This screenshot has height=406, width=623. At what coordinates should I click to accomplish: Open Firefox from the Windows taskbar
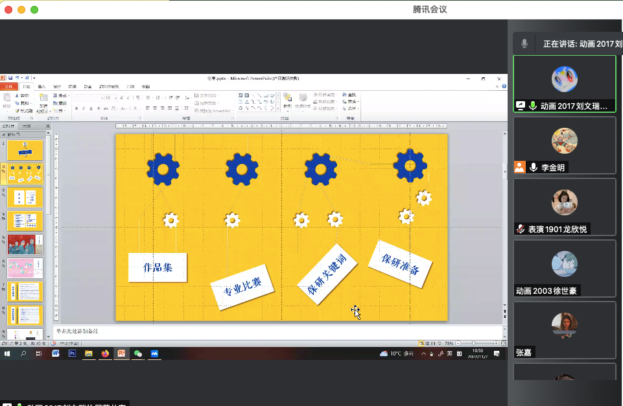click(x=105, y=353)
